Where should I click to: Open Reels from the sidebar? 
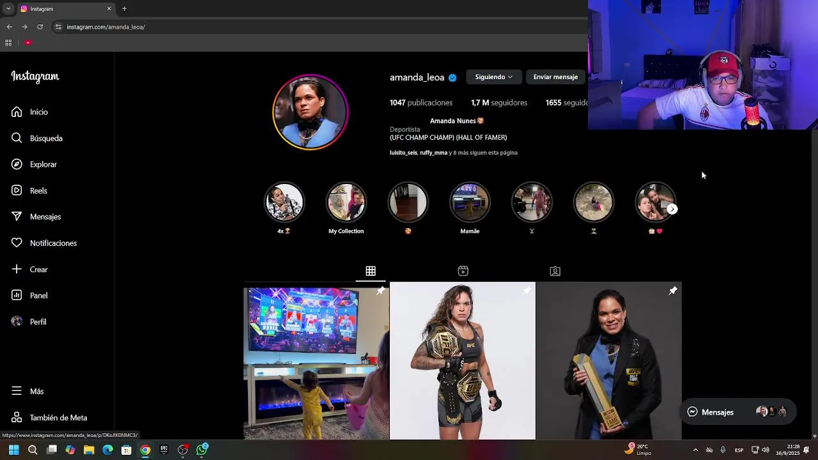29,190
